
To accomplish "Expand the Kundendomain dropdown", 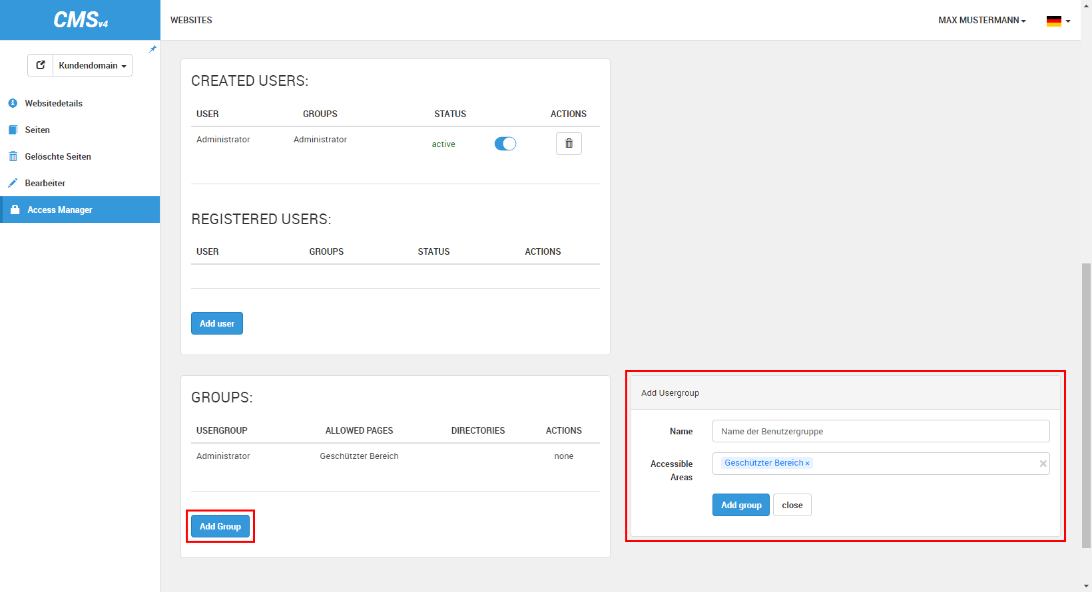I will point(93,65).
